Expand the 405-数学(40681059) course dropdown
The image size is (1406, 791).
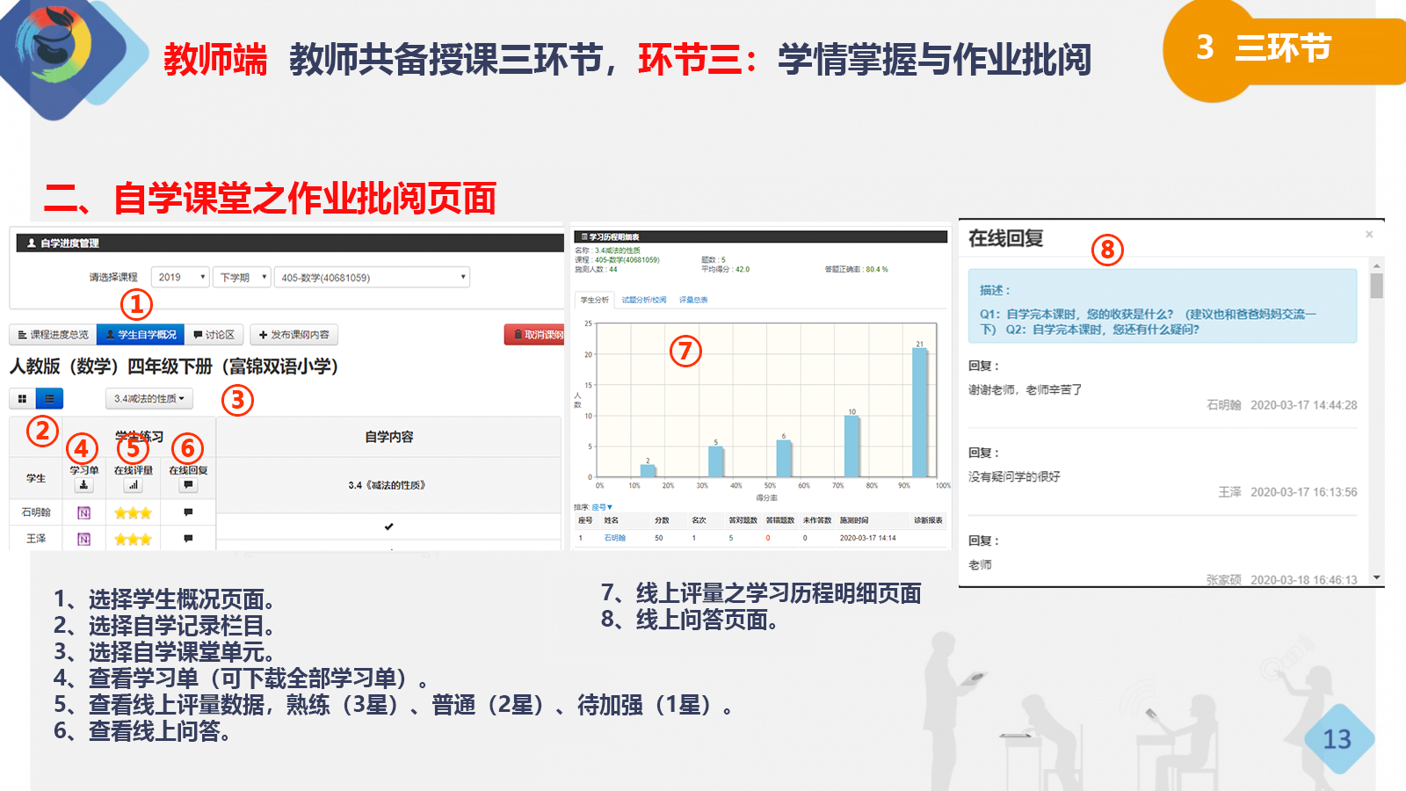(372, 278)
